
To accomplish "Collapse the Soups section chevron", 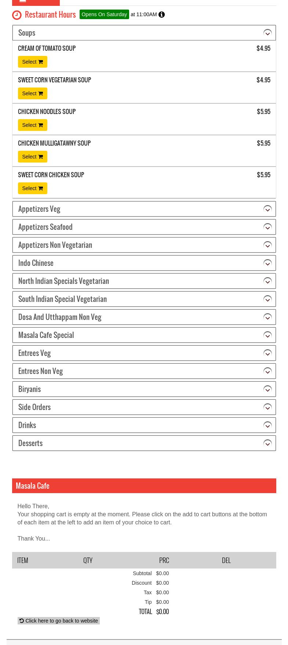I will tap(267, 33).
